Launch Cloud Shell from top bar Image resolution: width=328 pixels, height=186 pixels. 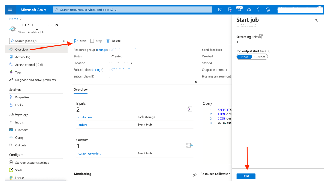coord(220,10)
